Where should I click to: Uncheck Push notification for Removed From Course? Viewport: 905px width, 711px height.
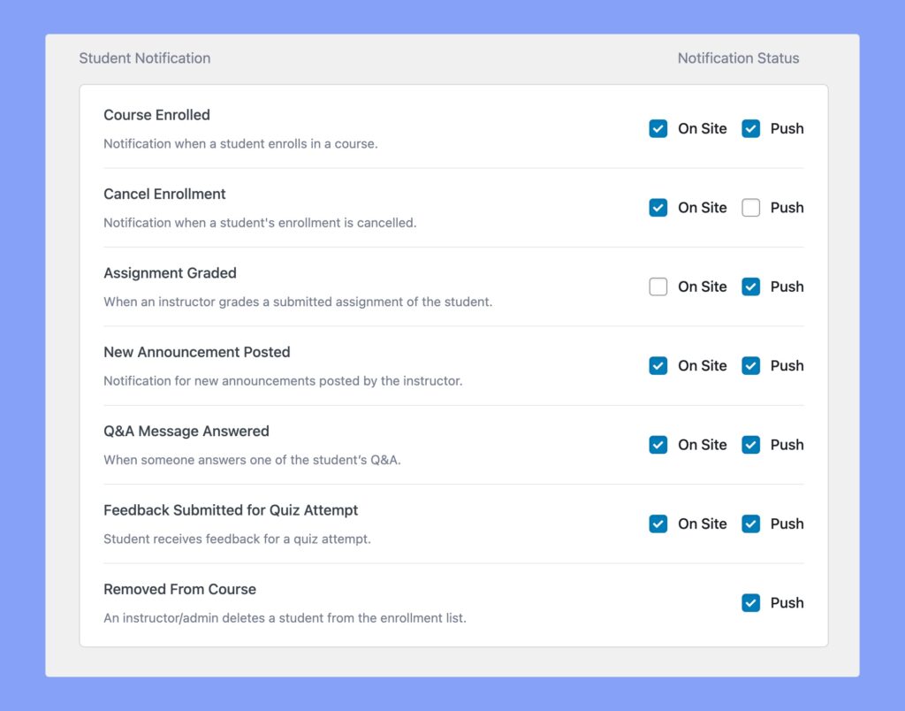(750, 602)
